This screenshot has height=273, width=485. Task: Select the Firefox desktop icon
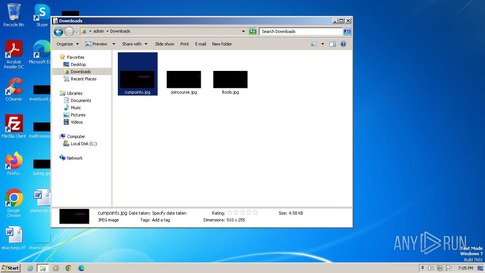coord(14,164)
